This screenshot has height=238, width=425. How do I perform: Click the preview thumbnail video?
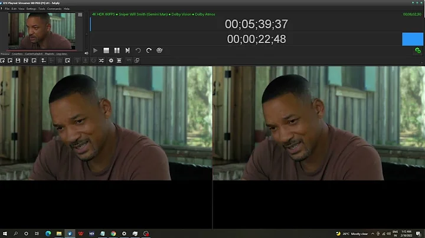coord(41,31)
